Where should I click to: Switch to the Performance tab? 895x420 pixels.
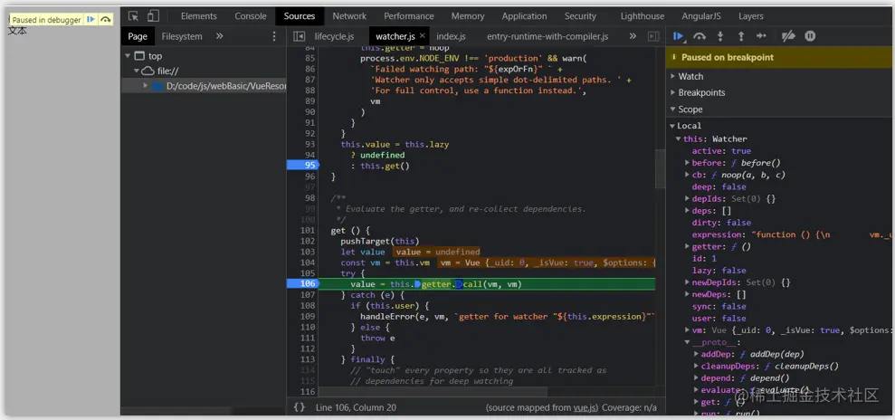click(x=409, y=16)
